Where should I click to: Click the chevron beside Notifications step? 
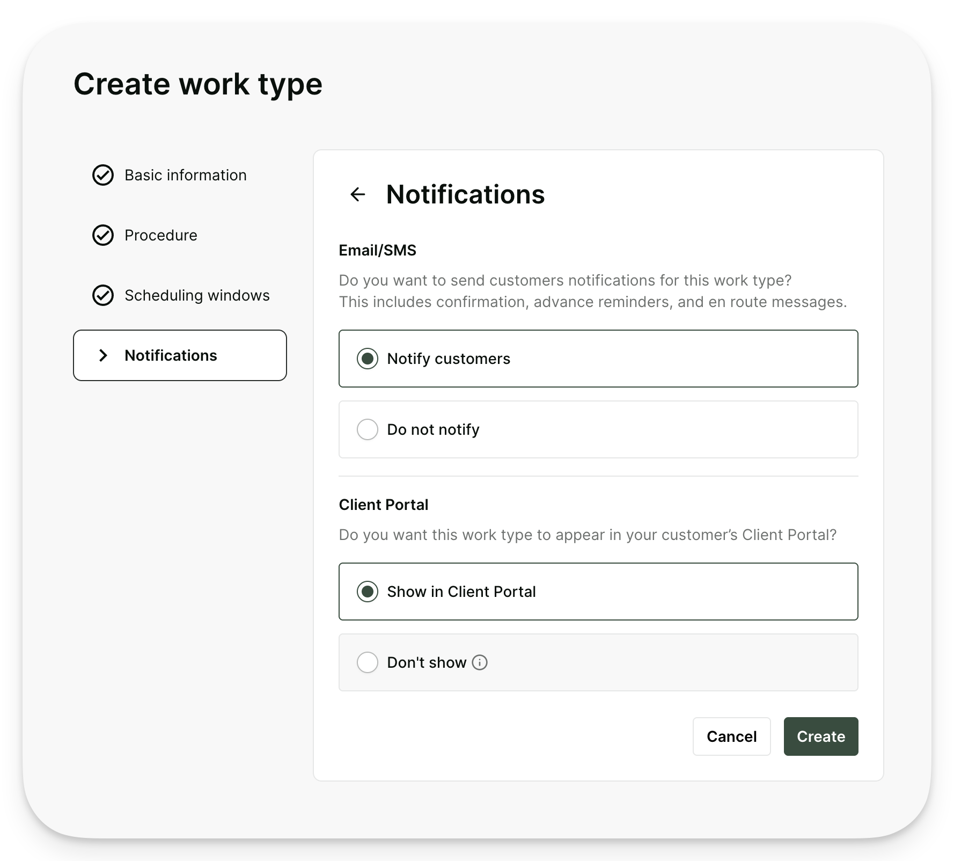tap(103, 355)
